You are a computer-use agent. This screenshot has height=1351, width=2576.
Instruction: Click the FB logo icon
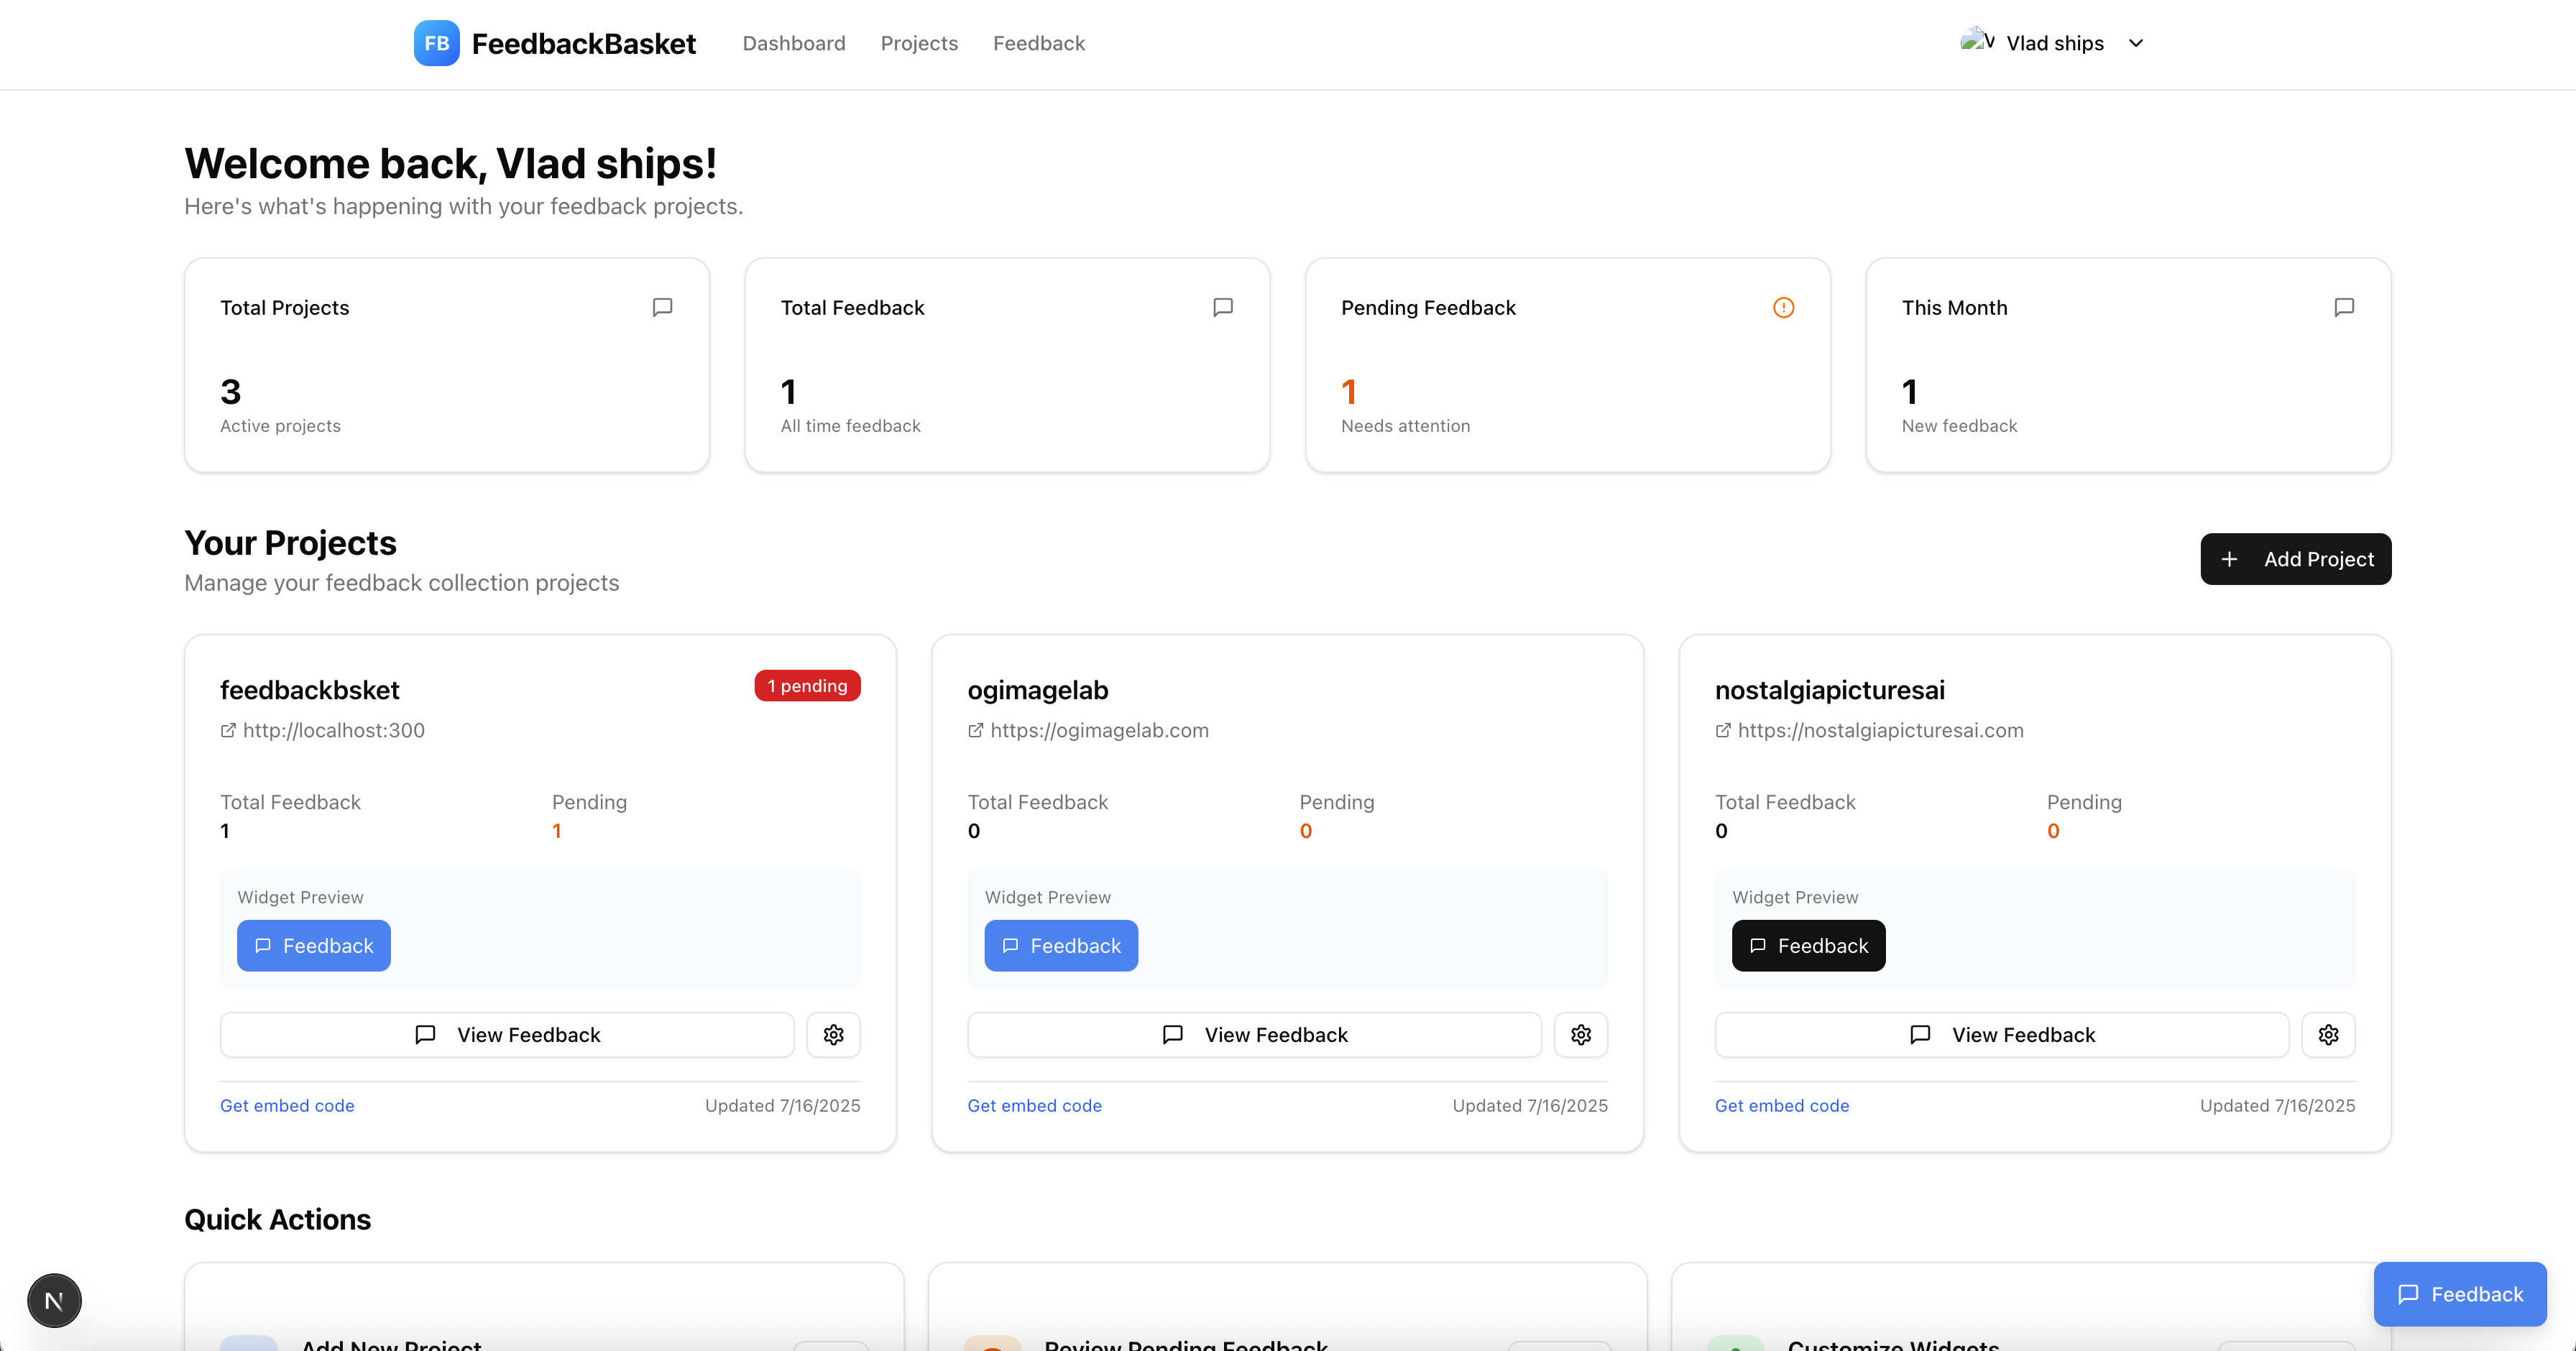pyautogui.click(x=436, y=43)
